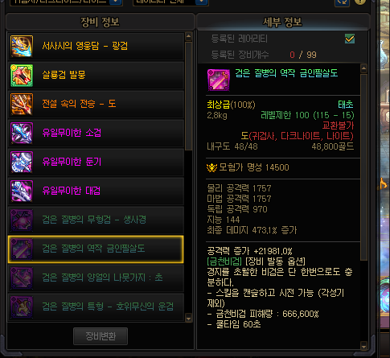Click the detail panel scroll-up arrow
Screen dimensions: 390x358
(363, 68)
